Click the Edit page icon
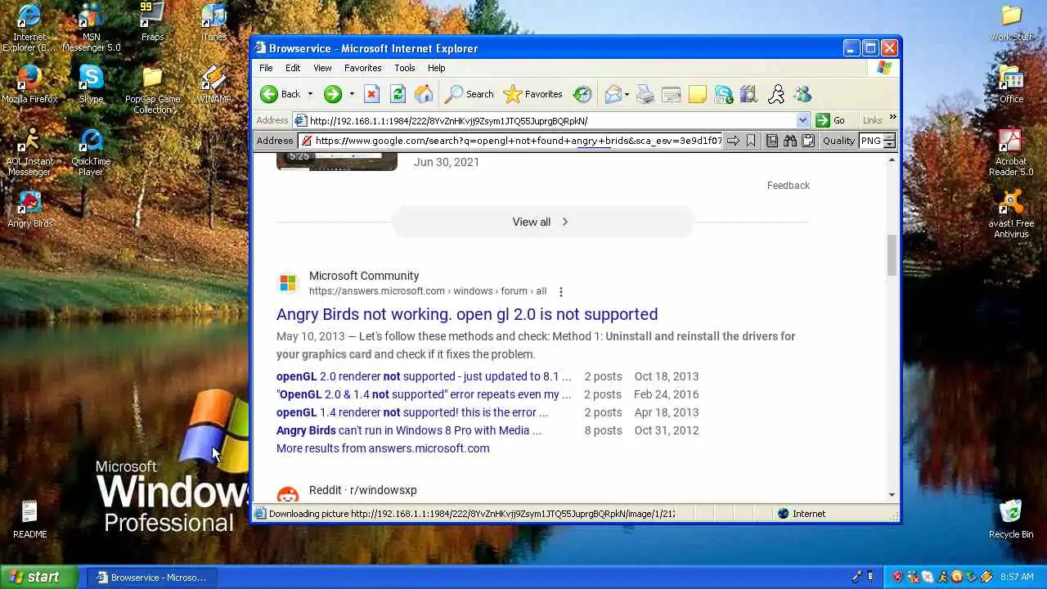 (x=672, y=94)
